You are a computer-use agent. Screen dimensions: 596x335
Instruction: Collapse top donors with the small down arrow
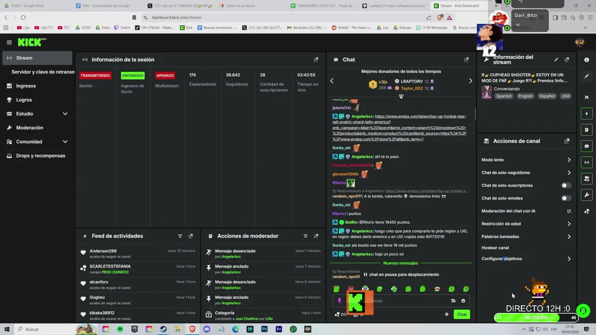tap(401, 97)
